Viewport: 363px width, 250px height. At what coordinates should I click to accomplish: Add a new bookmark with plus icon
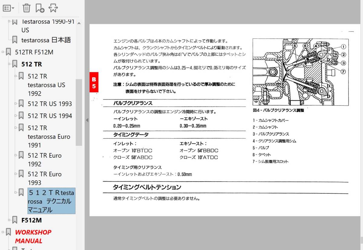click(x=40, y=8)
